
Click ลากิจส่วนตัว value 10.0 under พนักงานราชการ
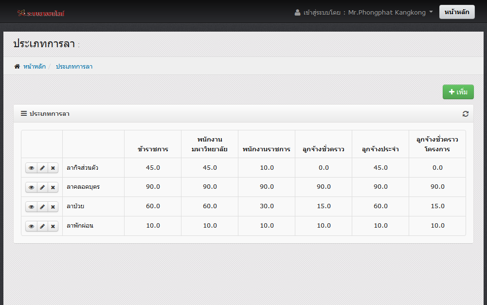coord(267,168)
